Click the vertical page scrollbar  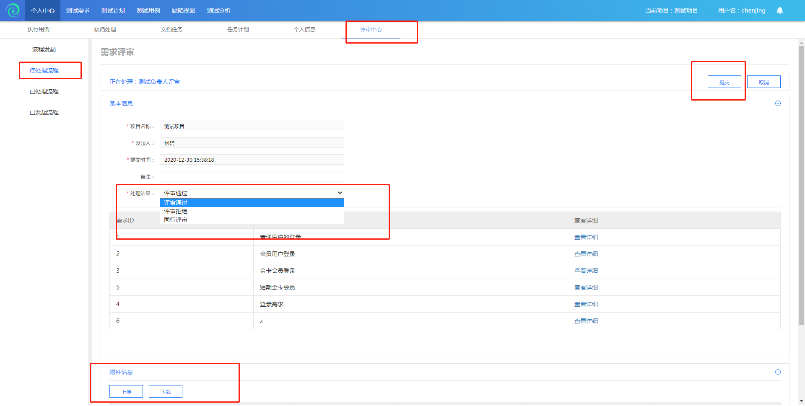coord(801,184)
